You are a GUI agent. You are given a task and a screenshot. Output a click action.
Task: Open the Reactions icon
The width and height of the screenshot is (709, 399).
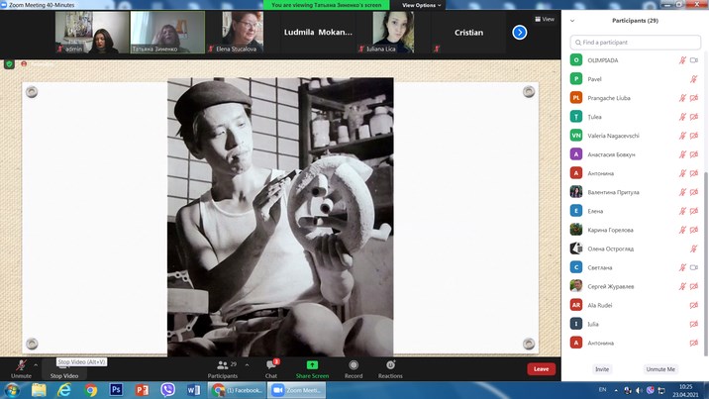[390, 365]
